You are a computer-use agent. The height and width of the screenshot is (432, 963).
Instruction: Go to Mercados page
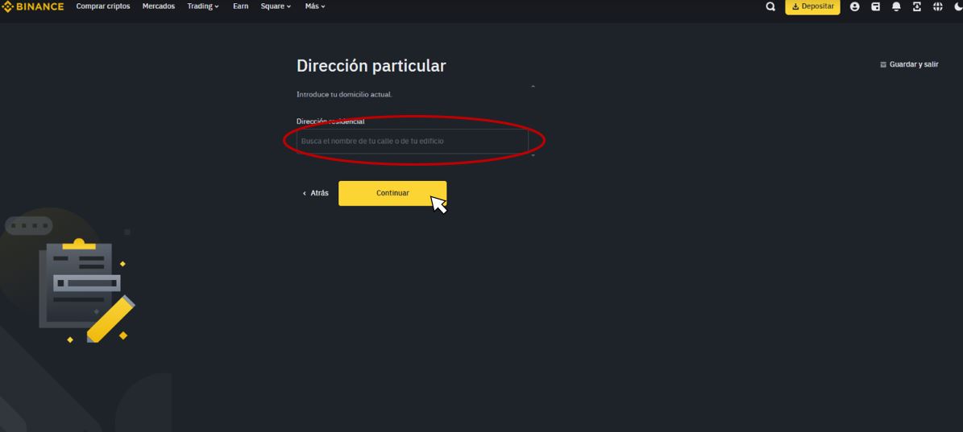pyautogui.click(x=159, y=6)
